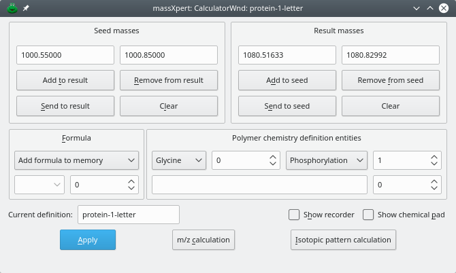Open the Add formula to memory dropdown
The image size is (456, 273).
tap(76, 160)
